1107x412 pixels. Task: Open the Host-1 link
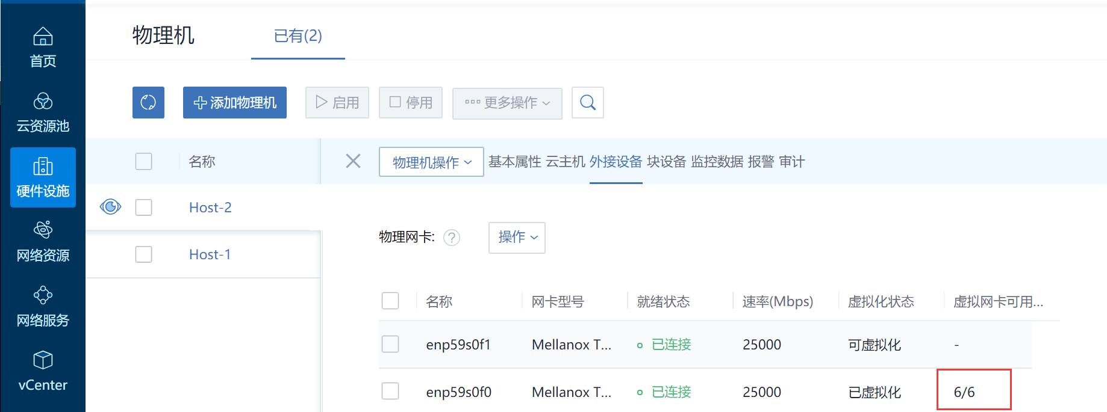point(210,254)
